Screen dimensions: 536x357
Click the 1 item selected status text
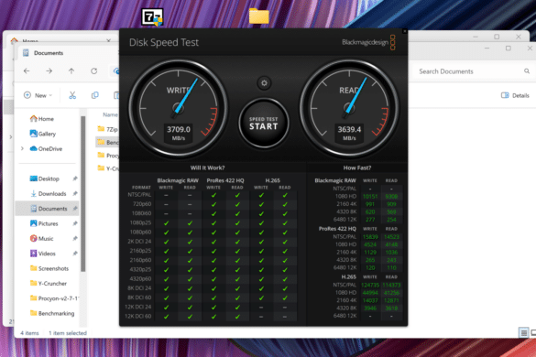coord(67,333)
